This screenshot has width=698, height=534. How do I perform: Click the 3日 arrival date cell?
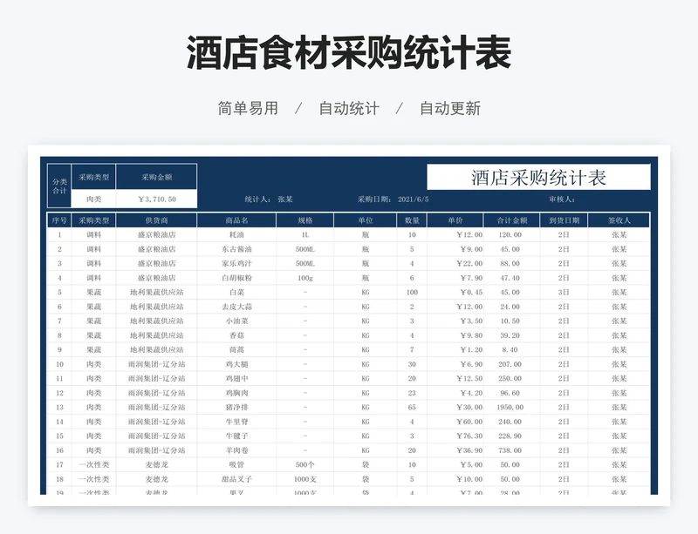(x=564, y=292)
